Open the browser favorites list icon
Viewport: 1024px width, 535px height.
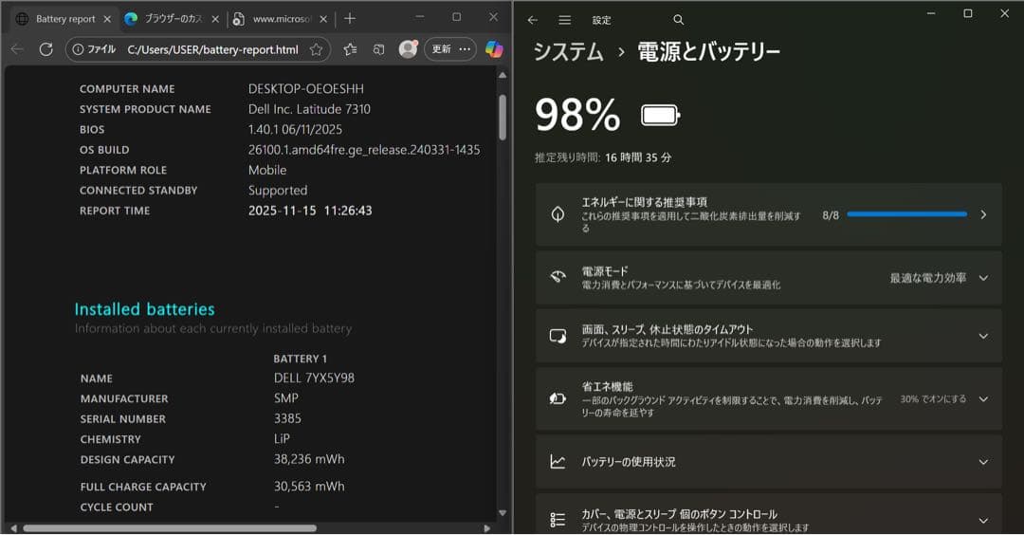[x=350, y=49]
